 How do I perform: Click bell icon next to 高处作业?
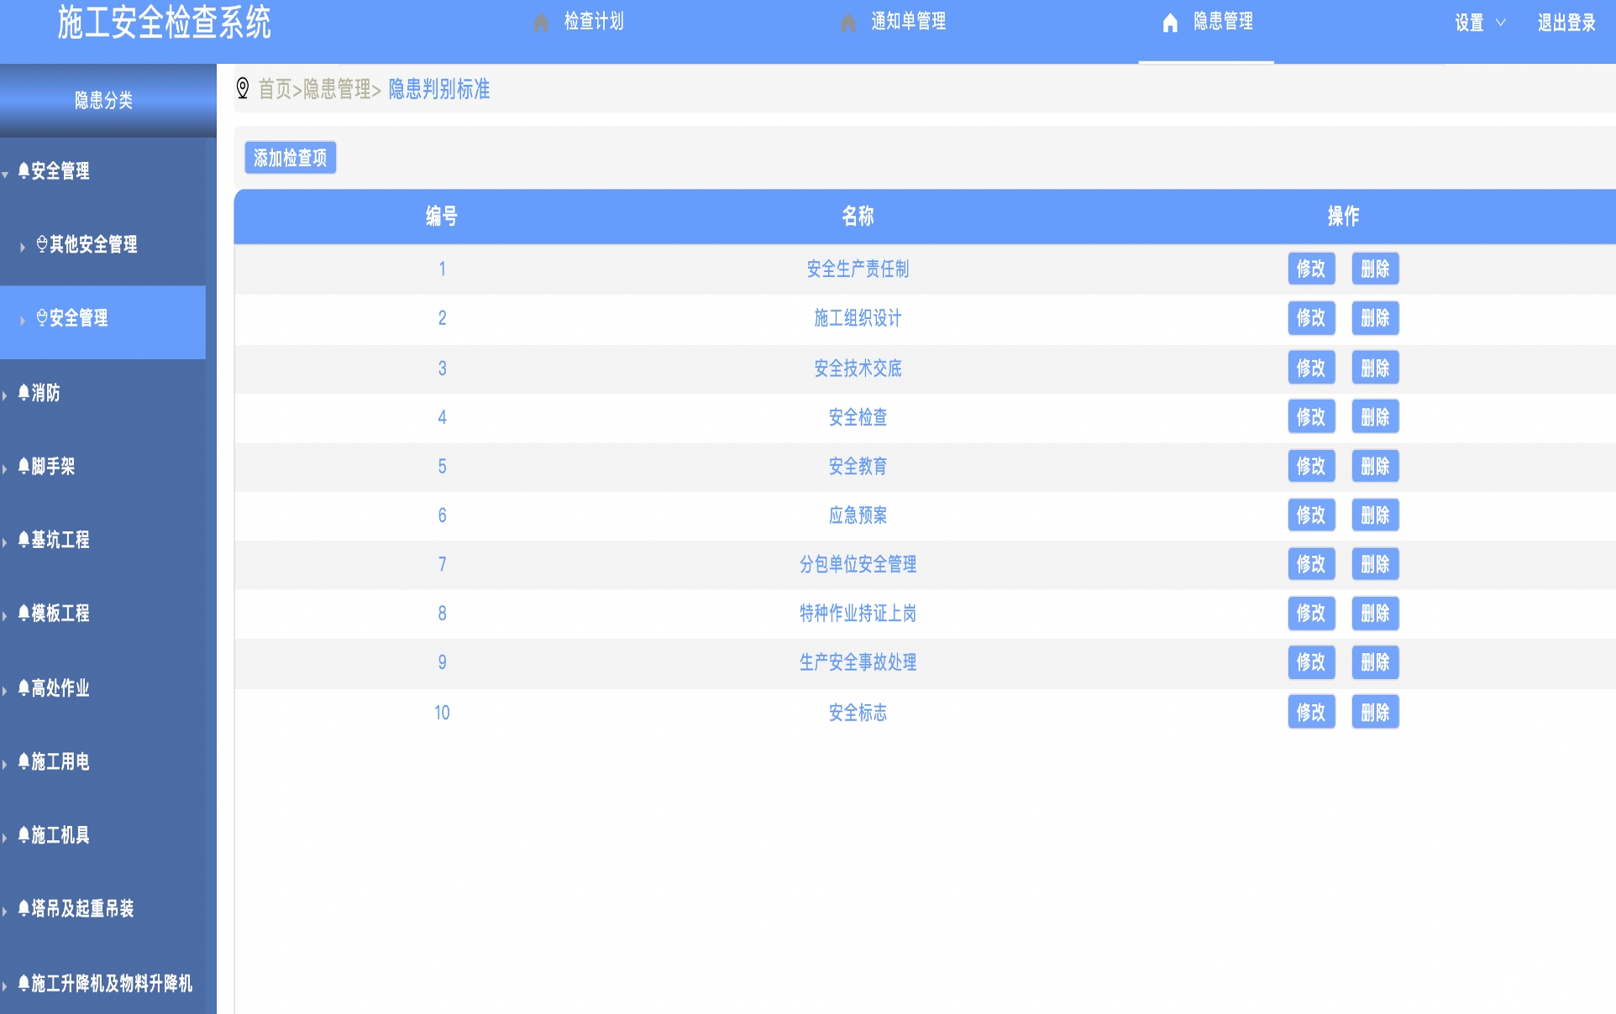pos(24,687)
